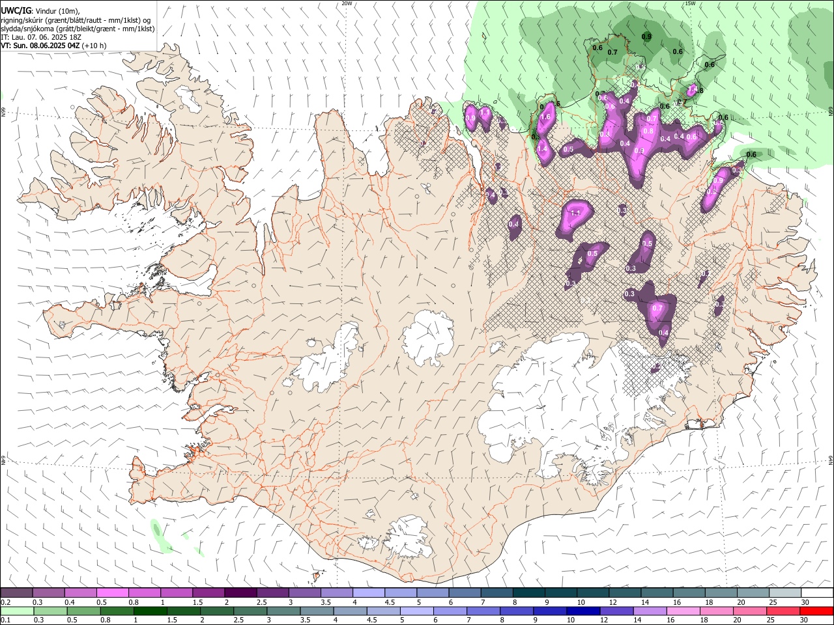Click the 'rigning/skúrir' legend description line
The width and height of the screenshot is (834, 625).
pos(76,20)
